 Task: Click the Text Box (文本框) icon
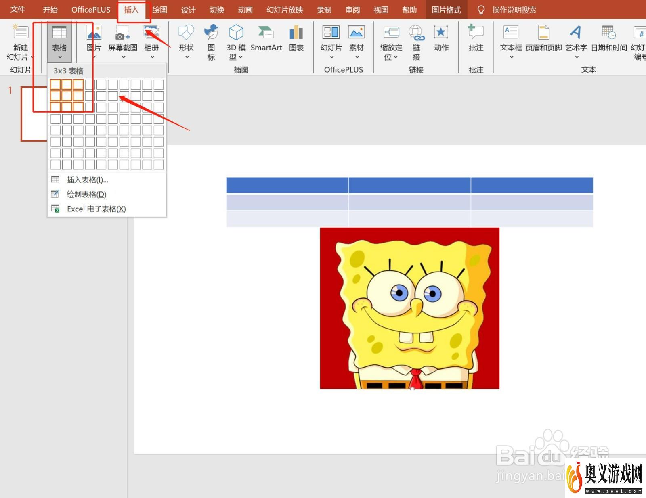coord(511,32)
